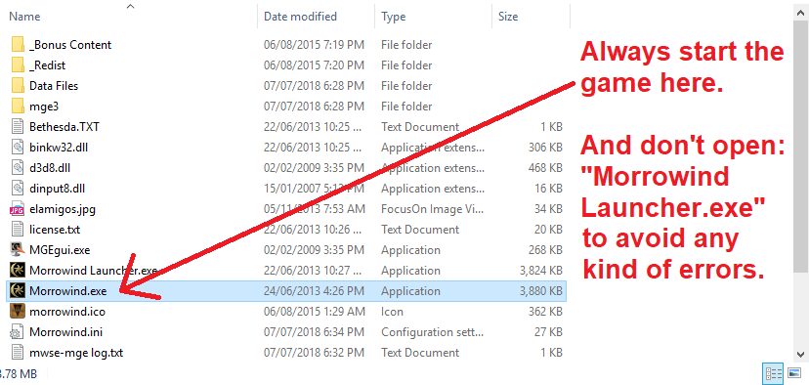This screenshot has width=809, height=385.
Task: Click the 3,880 KB size value
Action: [541, 291]
